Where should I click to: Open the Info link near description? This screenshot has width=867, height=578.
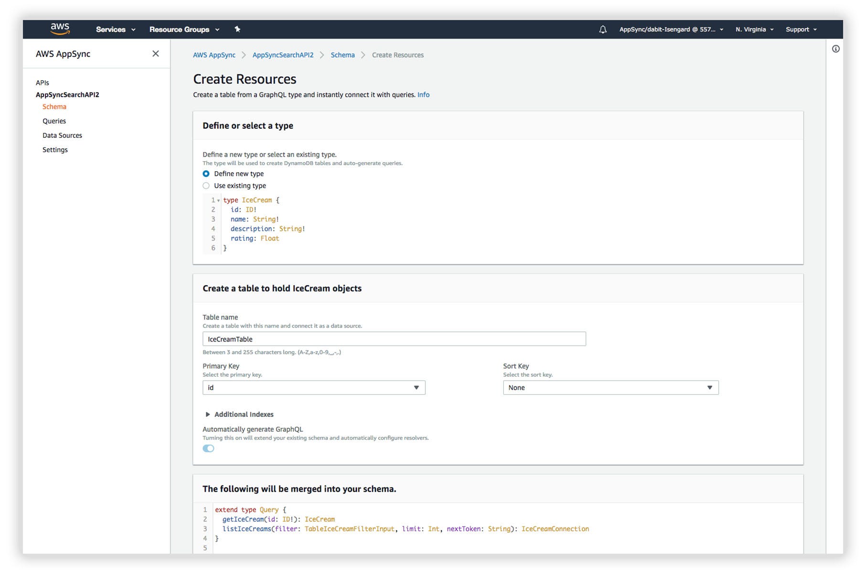point(423,94)
